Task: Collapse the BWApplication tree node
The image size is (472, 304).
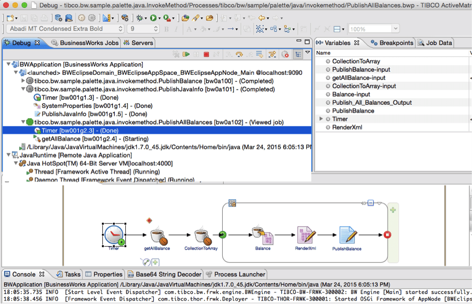Action: tap(8, 64)
